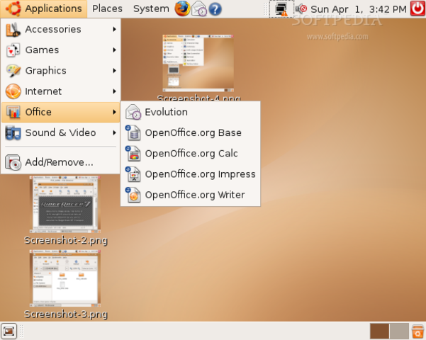Screen dimensions: 426x340
Task: Open the System menu
Action: (x=151, y=8)
